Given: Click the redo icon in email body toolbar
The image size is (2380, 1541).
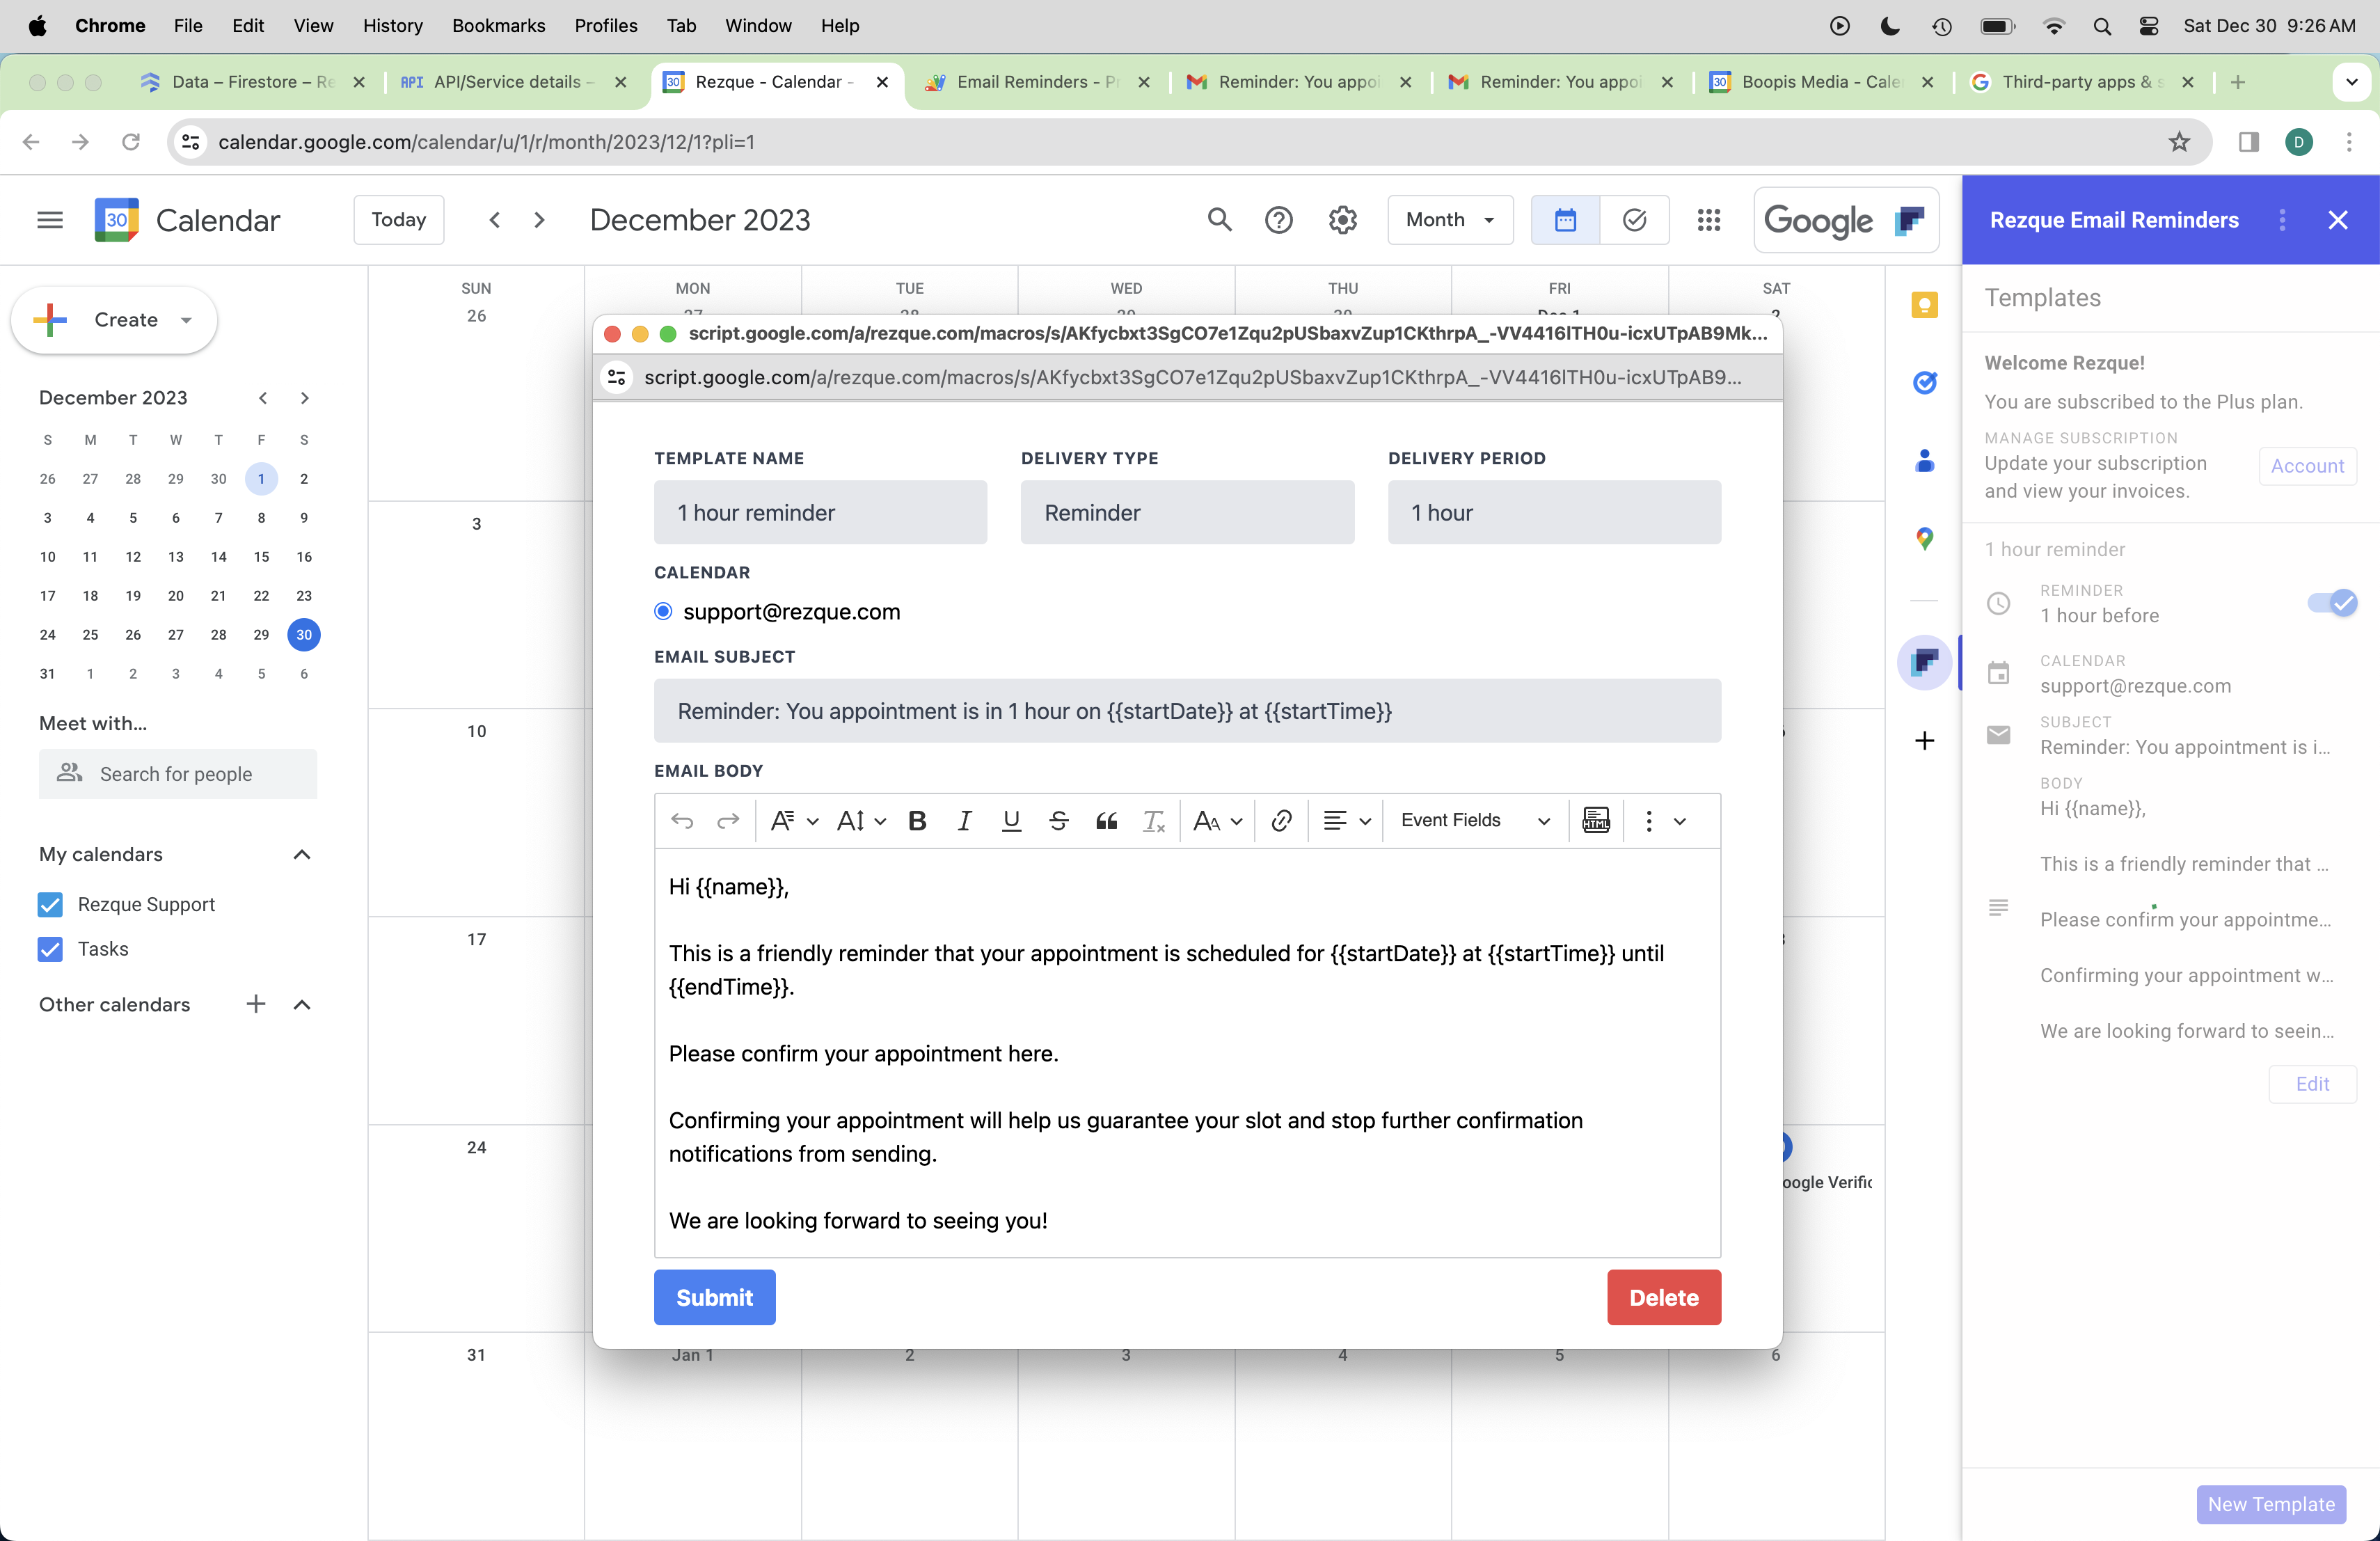Looking at the screenshot, I should click(x=728, y=821).
